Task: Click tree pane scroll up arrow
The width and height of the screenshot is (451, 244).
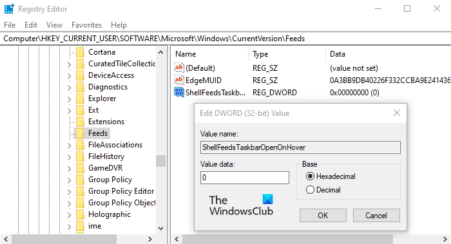Action: point(161,52)
